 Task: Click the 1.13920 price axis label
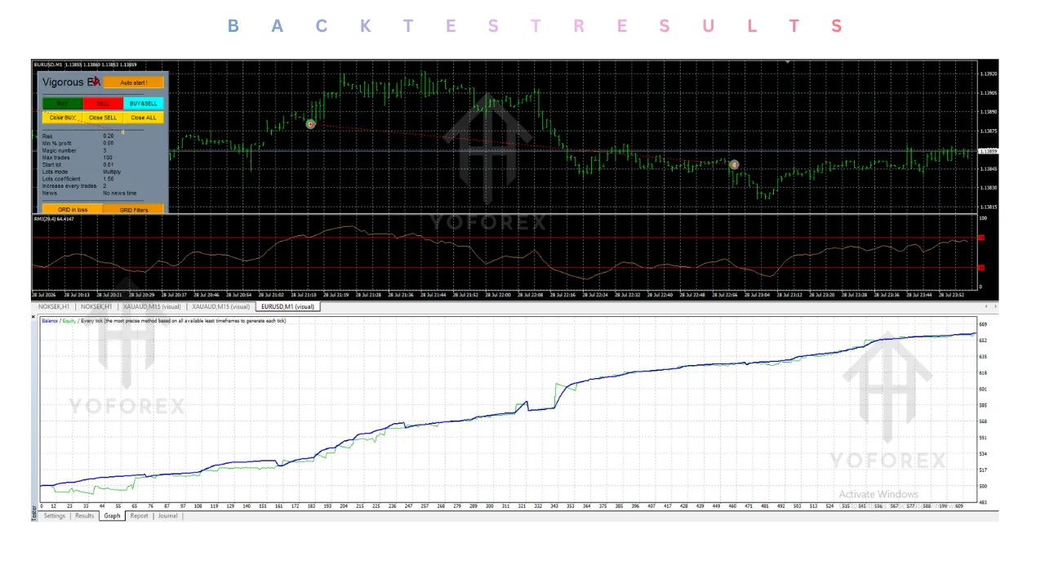[x=988, y=73]
